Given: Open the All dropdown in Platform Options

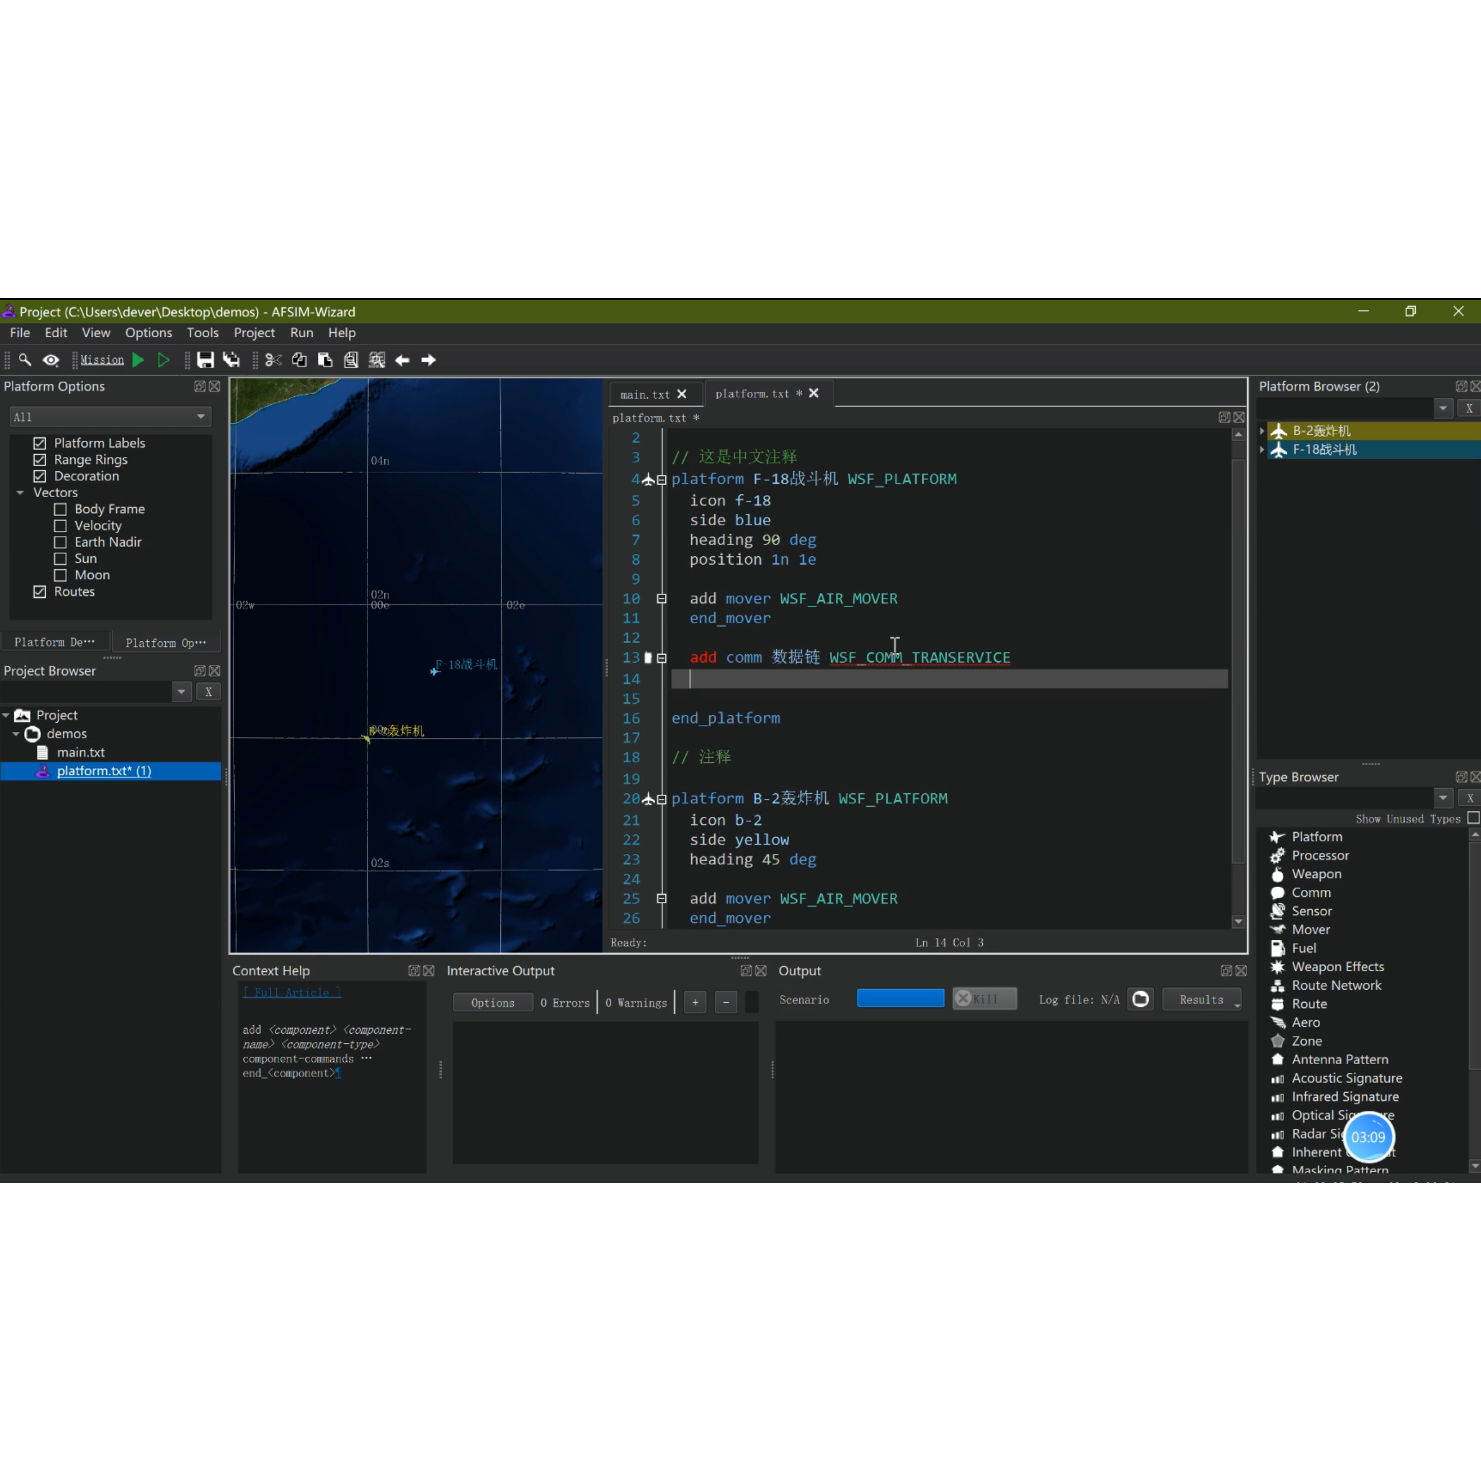Looking at the screenshot, I should coord(111,417).
